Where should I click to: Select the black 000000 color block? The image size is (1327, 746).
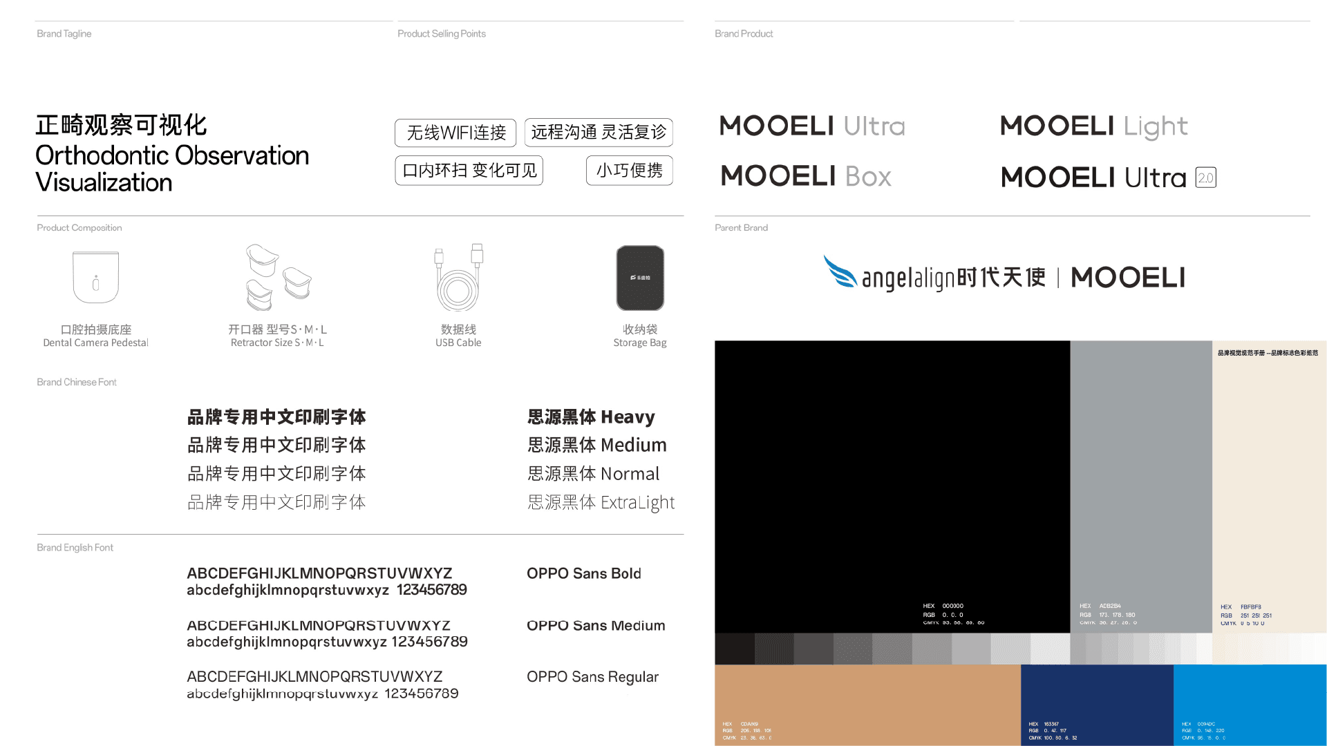click(892, 486)
